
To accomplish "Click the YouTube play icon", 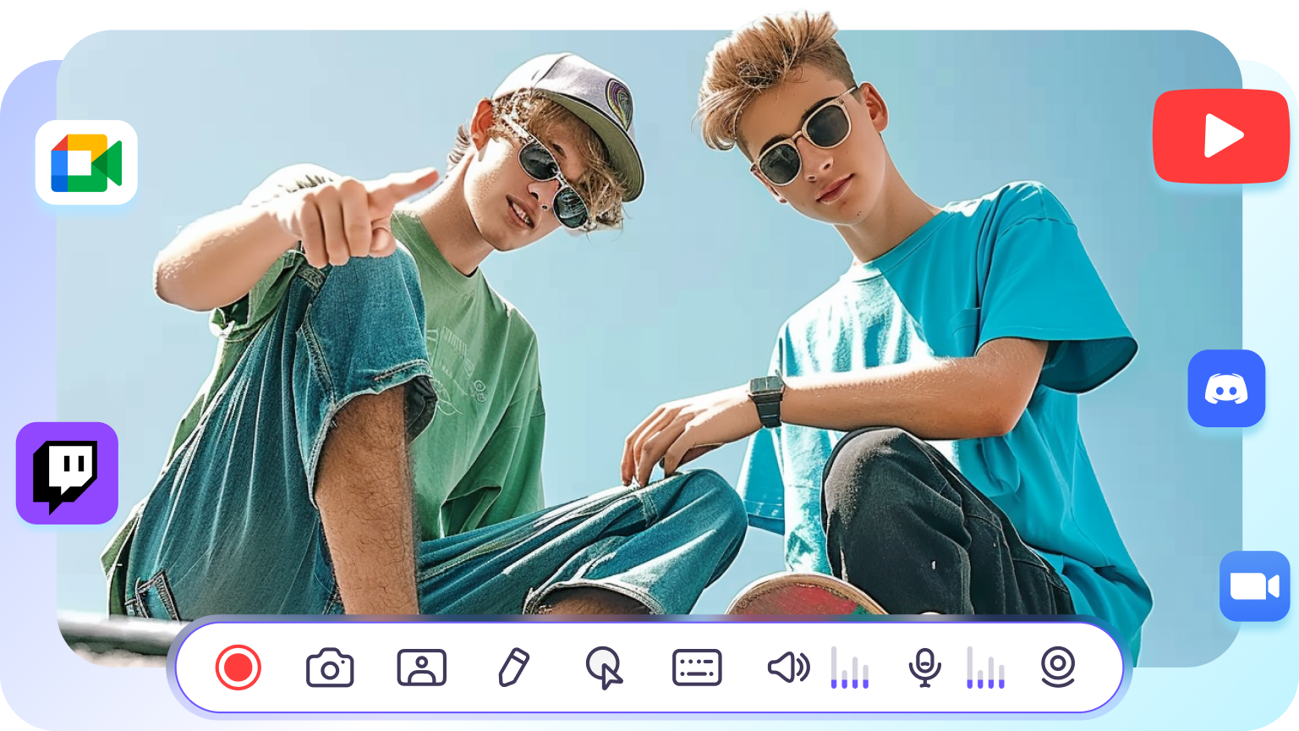I will tap(1221, 136).
